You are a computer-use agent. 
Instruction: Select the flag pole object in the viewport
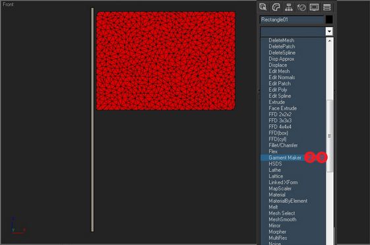(x=92, y=120)
